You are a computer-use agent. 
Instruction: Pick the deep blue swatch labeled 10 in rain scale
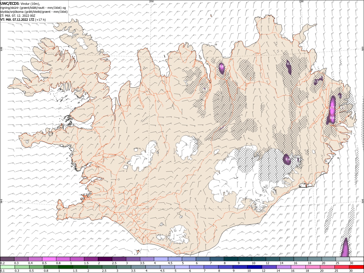coord(255,267)
